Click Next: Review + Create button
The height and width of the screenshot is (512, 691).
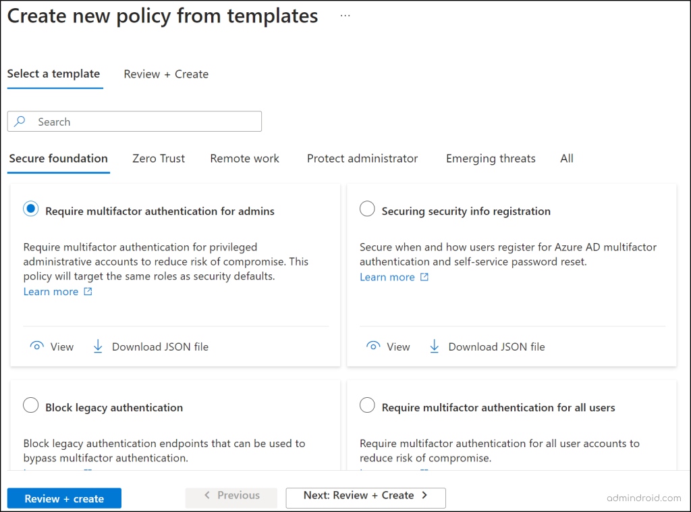coord(366,496)
